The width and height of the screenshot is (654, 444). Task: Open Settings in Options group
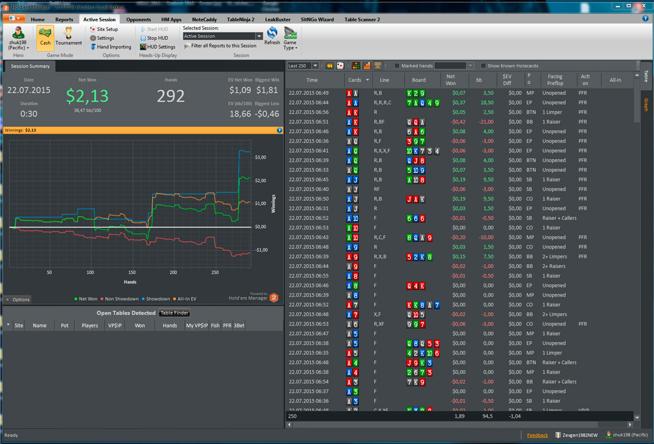(102, 38)
